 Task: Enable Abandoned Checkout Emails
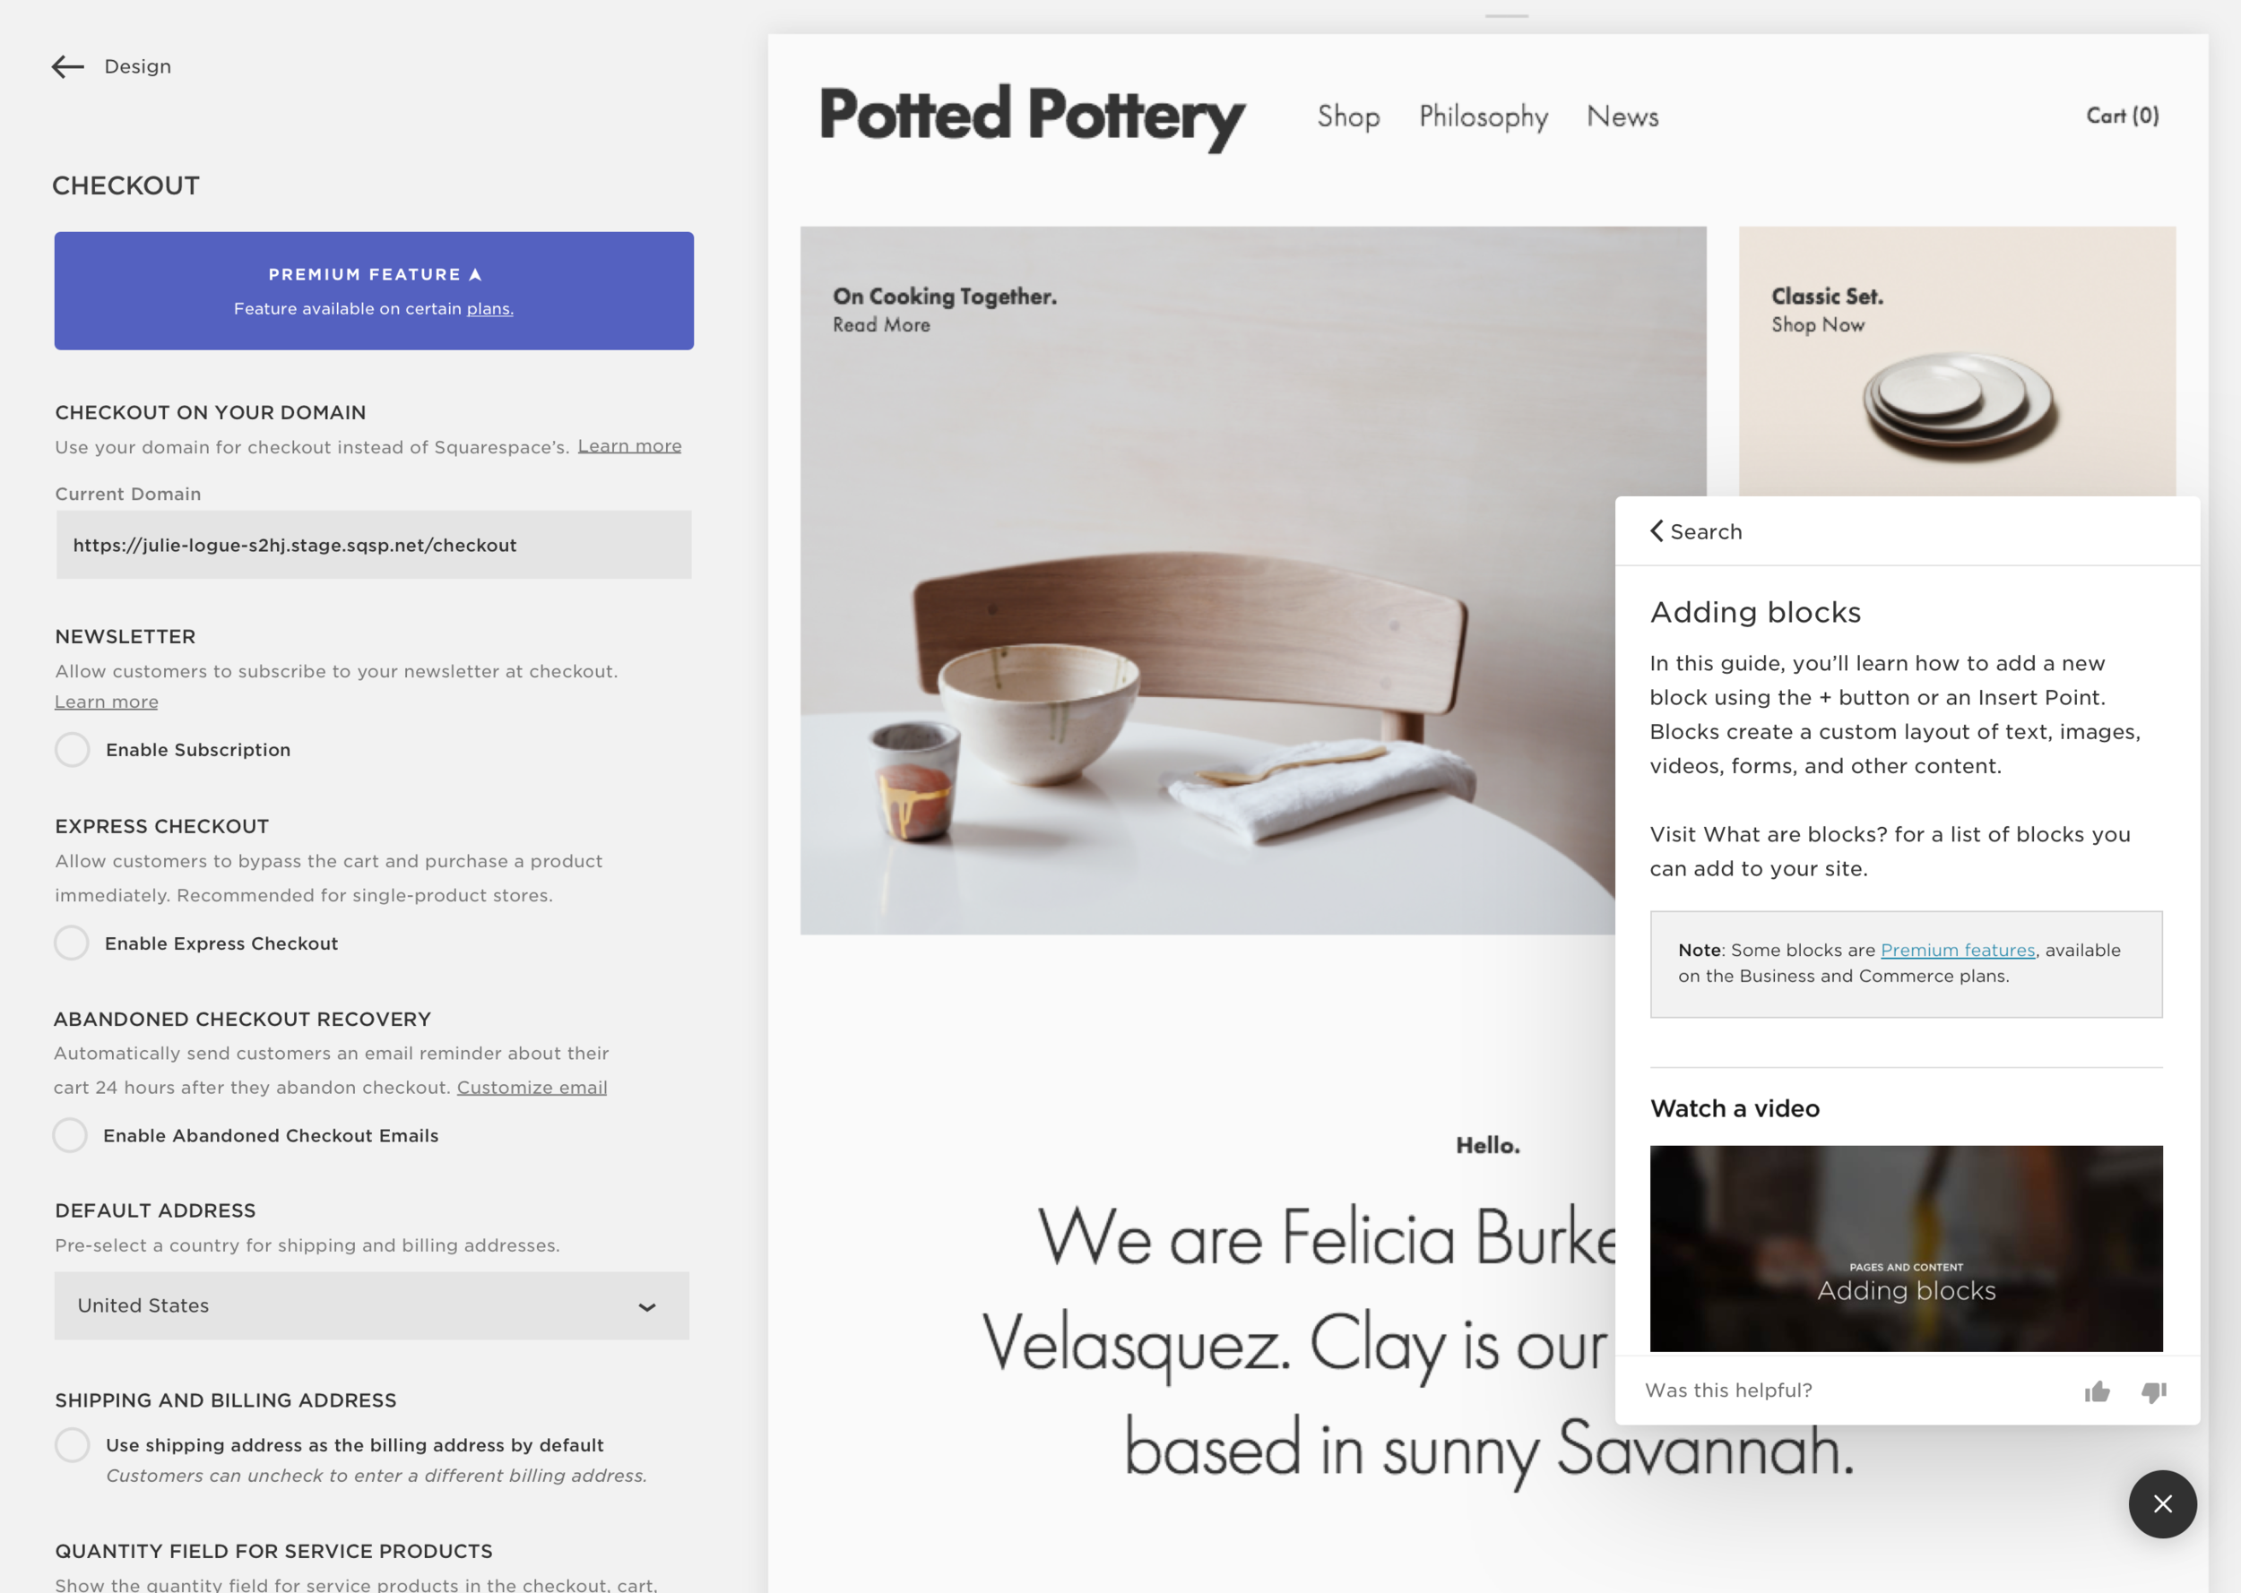click(x=70, y=1135)
